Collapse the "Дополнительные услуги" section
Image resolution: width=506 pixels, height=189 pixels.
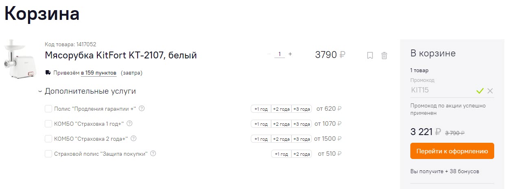point(40,92)
